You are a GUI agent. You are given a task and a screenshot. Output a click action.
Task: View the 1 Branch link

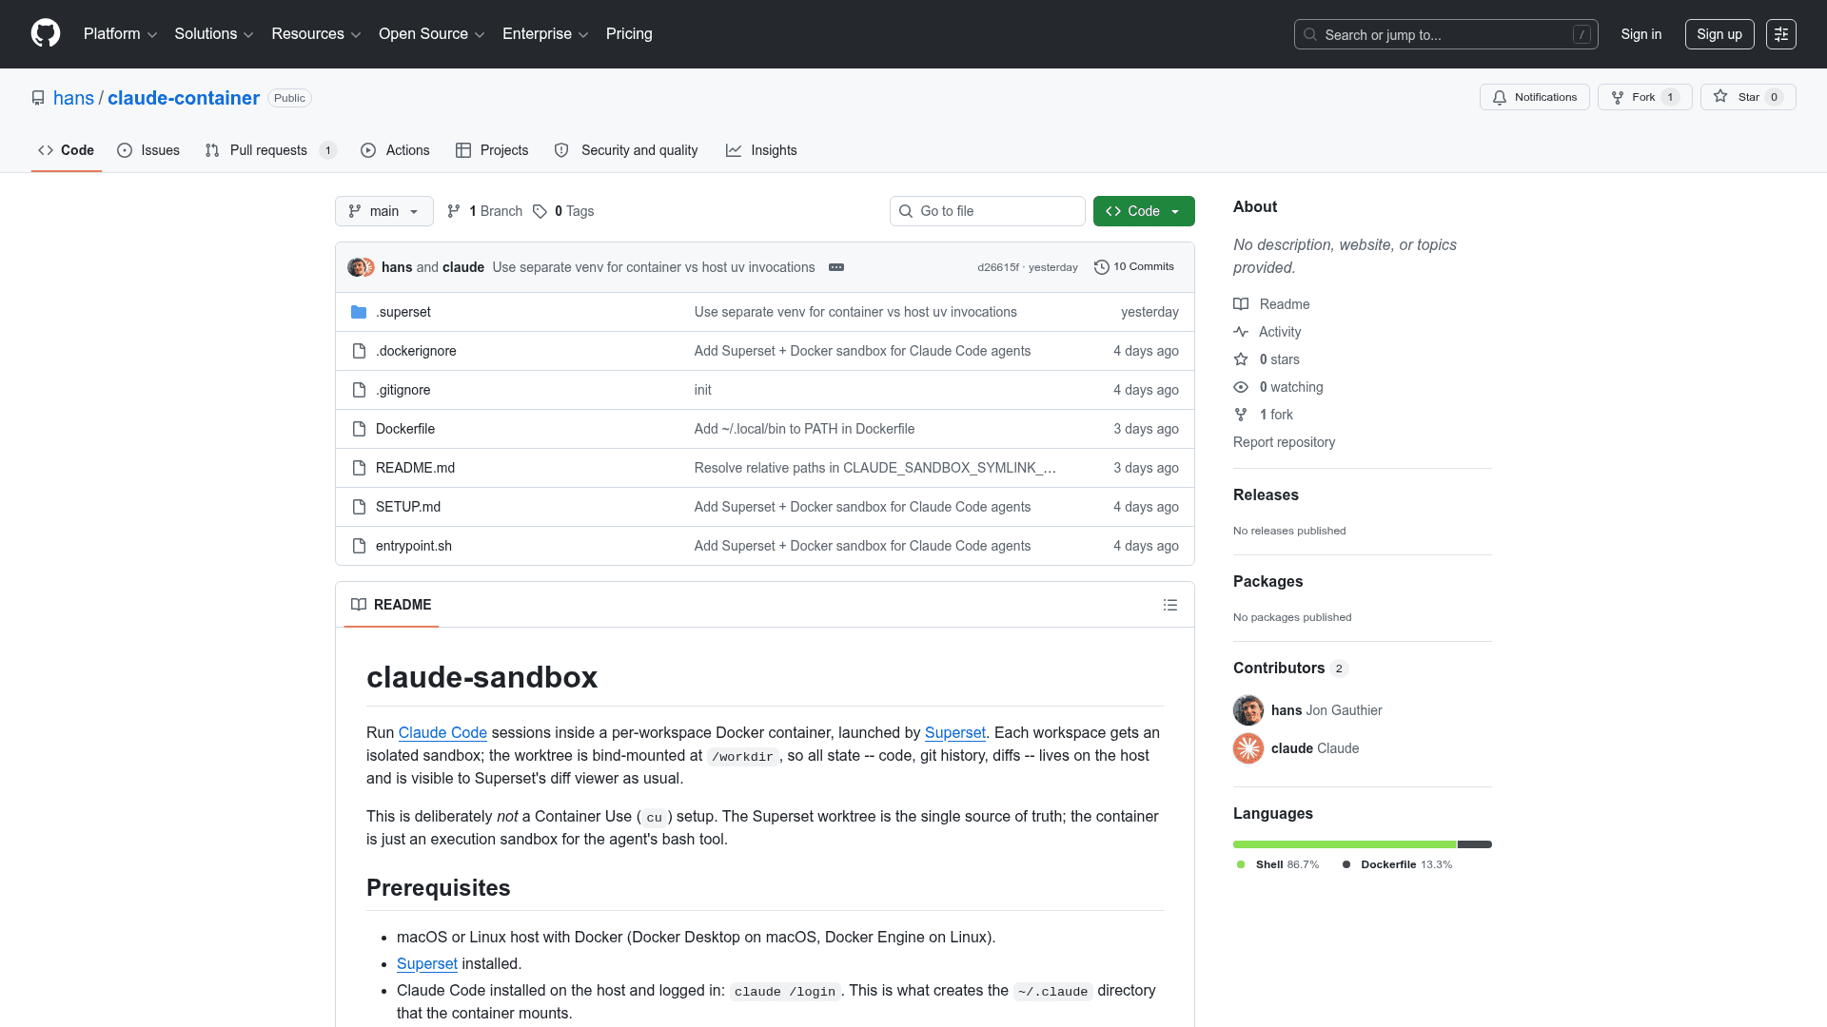[485, 211]
